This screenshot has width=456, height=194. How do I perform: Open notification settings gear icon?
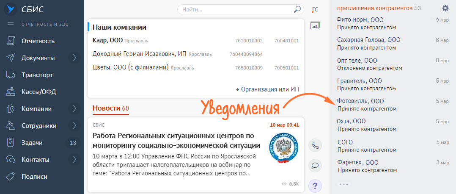[445, 8]
